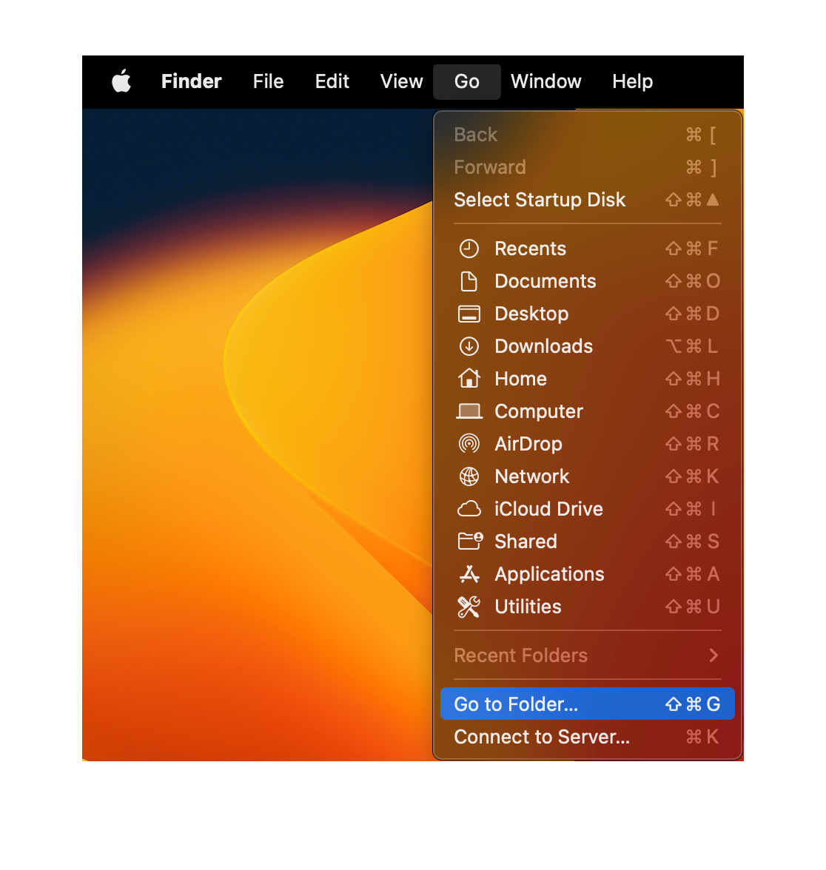Open the File menu

tap(268, 81)
